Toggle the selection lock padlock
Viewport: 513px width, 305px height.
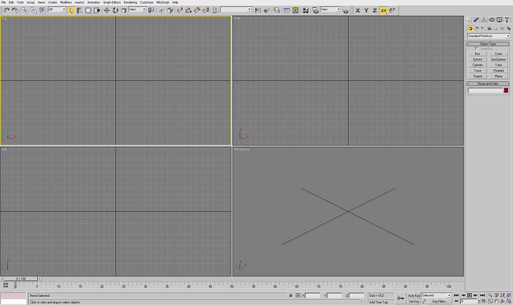point(291,295)
